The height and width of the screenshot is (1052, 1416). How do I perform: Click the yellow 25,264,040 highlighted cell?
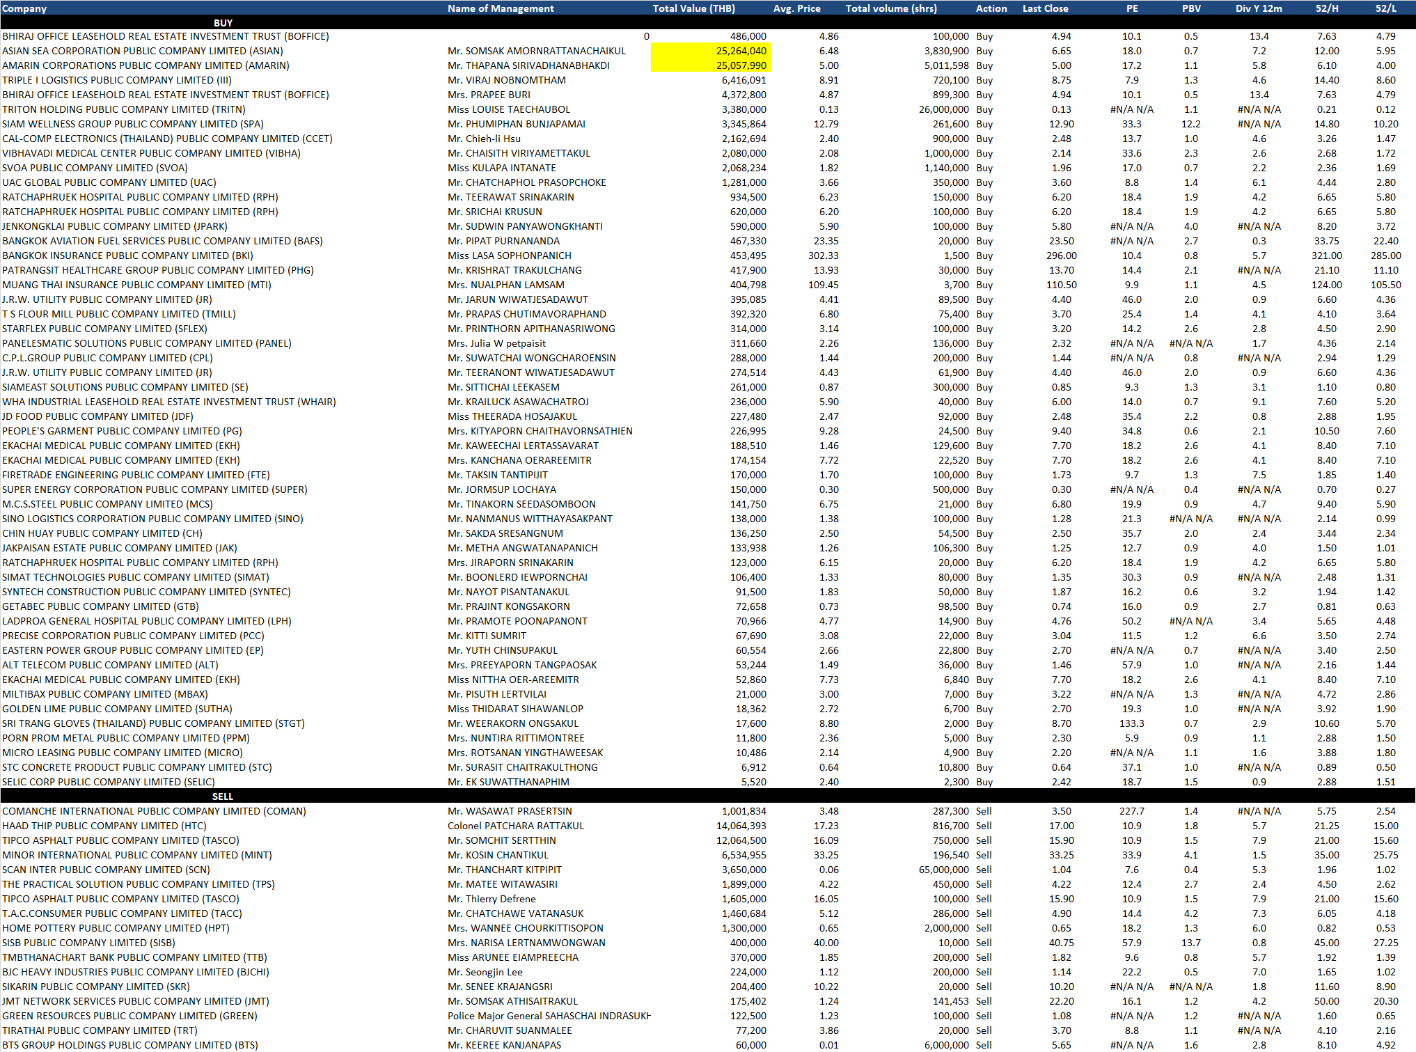click(x=711, y=51)
